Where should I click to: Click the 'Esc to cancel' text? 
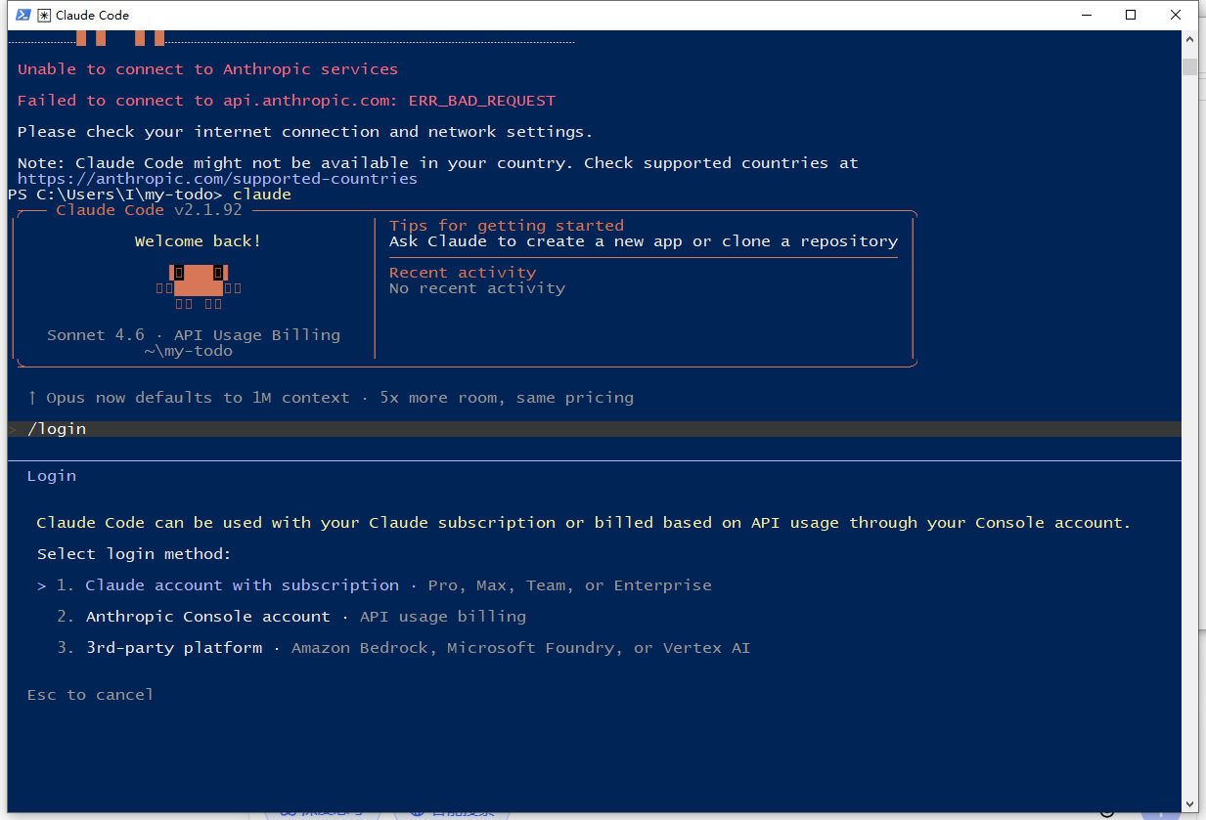pos(90,695)
